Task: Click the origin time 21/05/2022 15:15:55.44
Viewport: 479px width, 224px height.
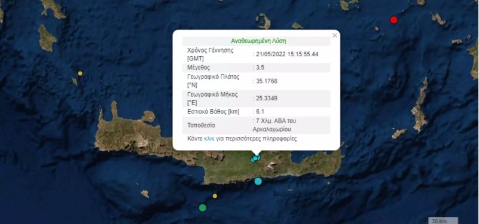Action: click(x=287, y=54)
